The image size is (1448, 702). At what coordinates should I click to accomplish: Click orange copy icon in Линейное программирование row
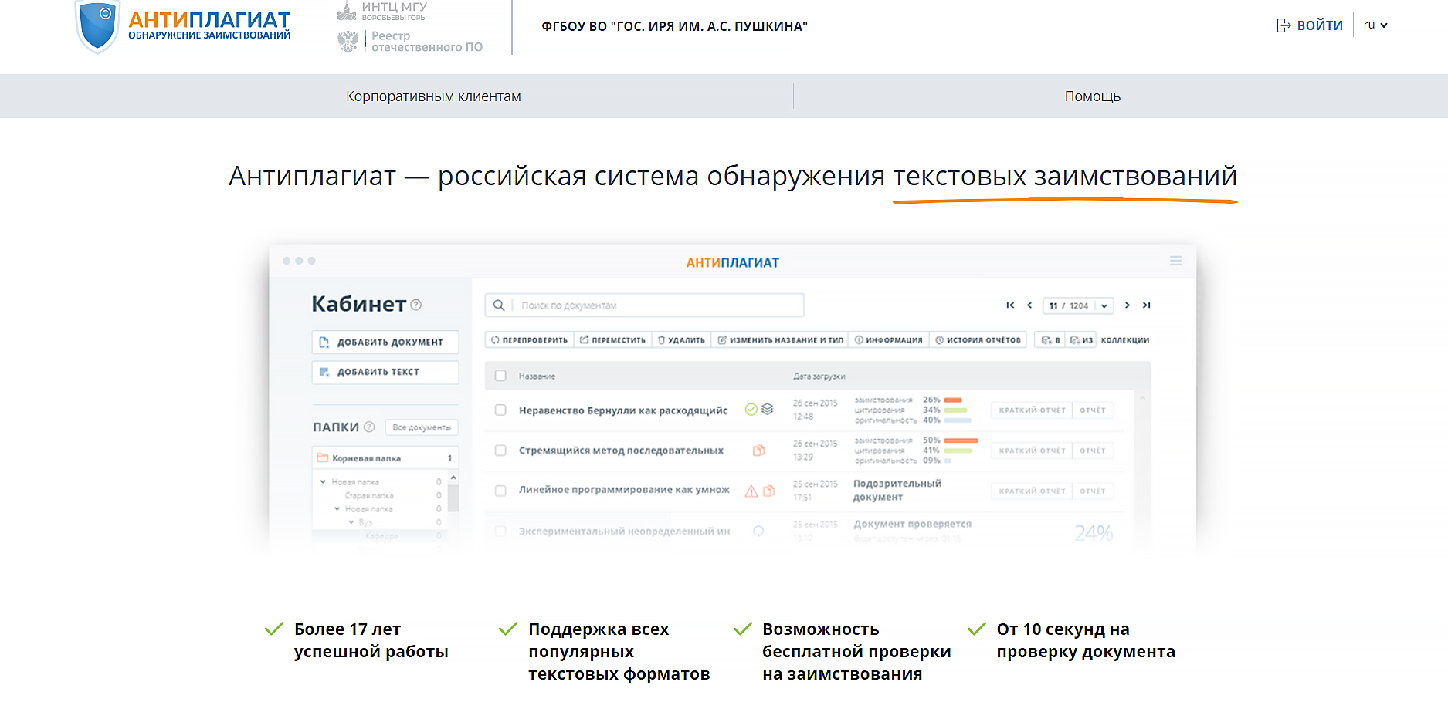[x=769, y=491]
